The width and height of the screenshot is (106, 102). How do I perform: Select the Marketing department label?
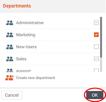coord(26,35)
